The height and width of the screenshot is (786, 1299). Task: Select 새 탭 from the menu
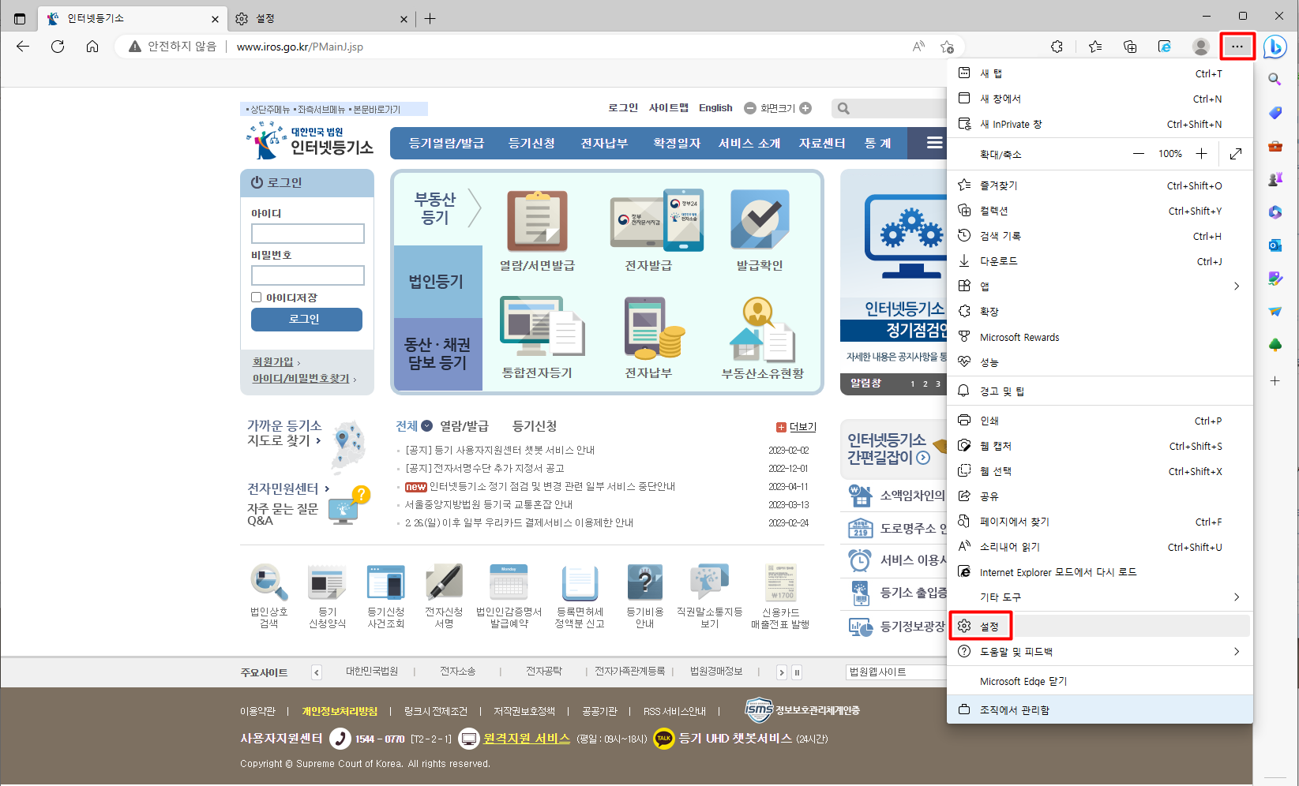[1099, 73]
